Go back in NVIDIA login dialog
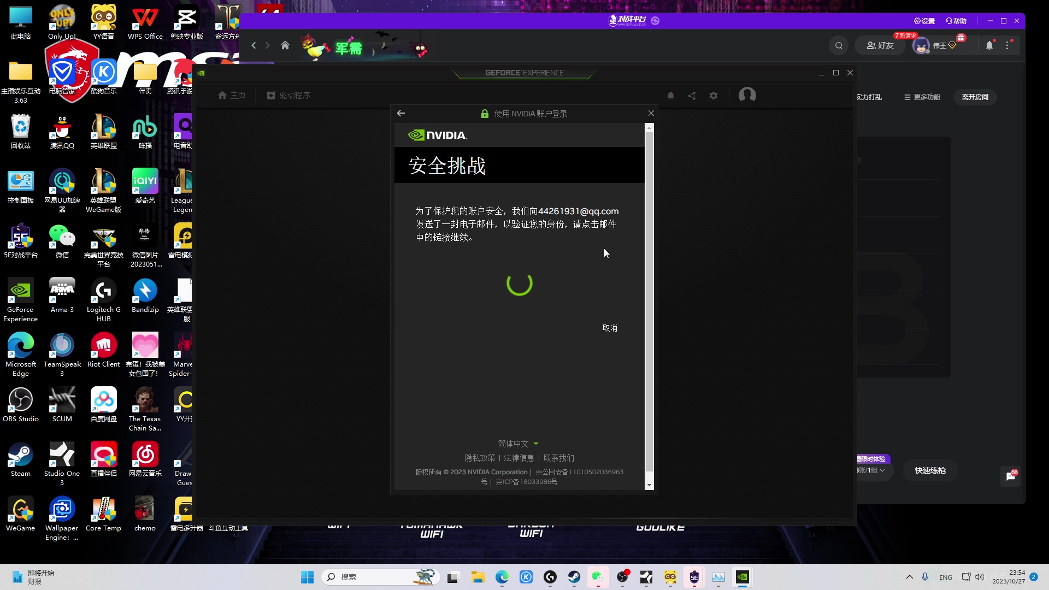 [x=401, y=113]
